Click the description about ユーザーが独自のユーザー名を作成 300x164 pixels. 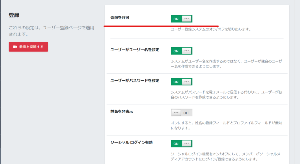(x=226, y=64)
